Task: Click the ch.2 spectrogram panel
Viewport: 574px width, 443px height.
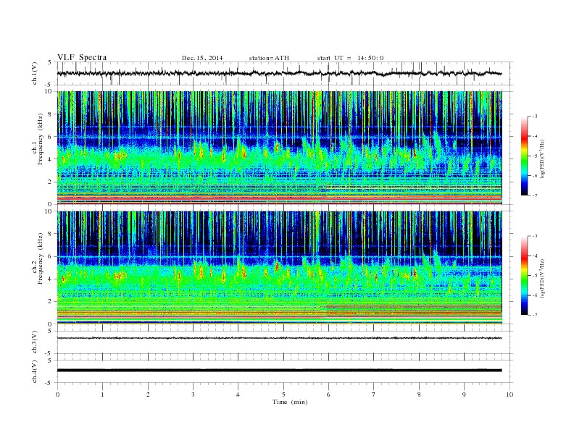Action: tap(279, 268)
